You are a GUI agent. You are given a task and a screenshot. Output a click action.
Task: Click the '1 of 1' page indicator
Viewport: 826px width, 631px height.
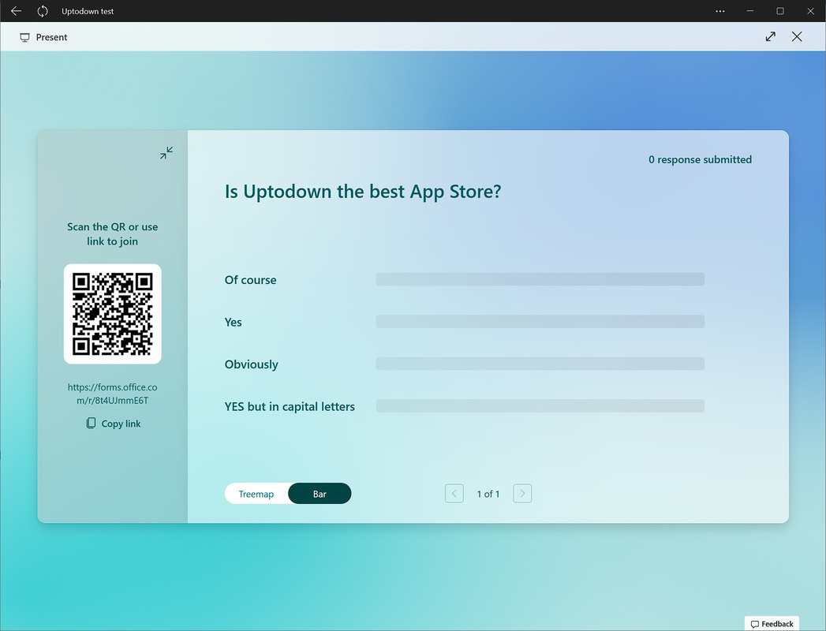tap(488, 494)
